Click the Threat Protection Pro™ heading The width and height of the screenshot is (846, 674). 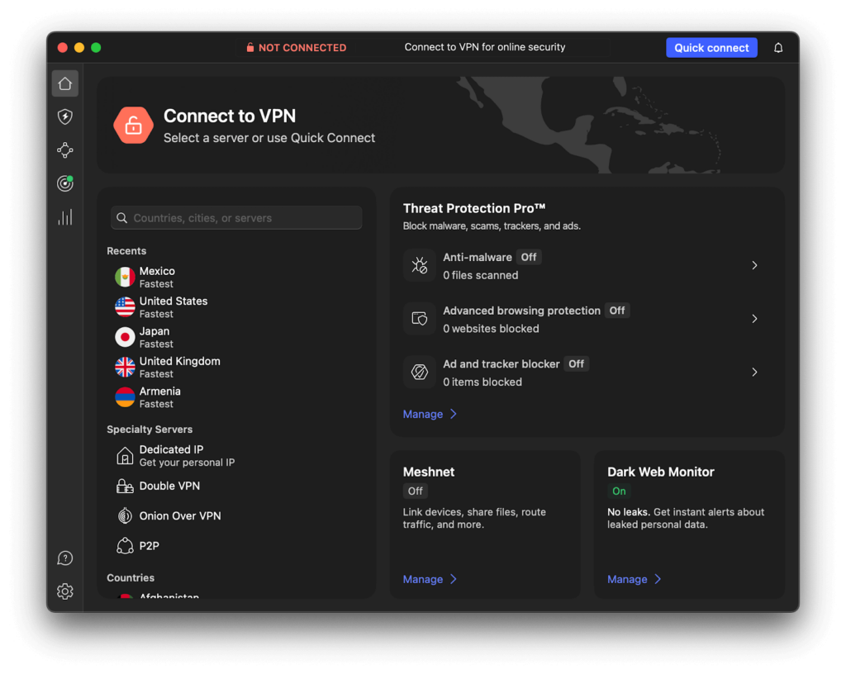click(474, 208)
